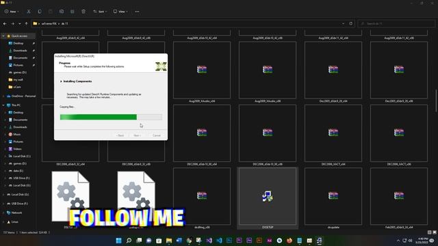Open Documents under Quick access

pyautogui.click(x=20, y=57)
